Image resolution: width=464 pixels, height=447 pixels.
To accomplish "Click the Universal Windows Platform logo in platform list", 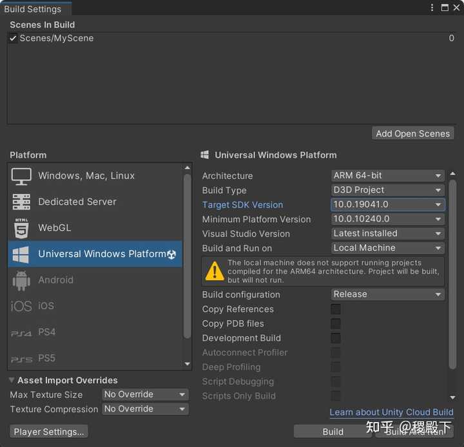I will tap(21, 254).
